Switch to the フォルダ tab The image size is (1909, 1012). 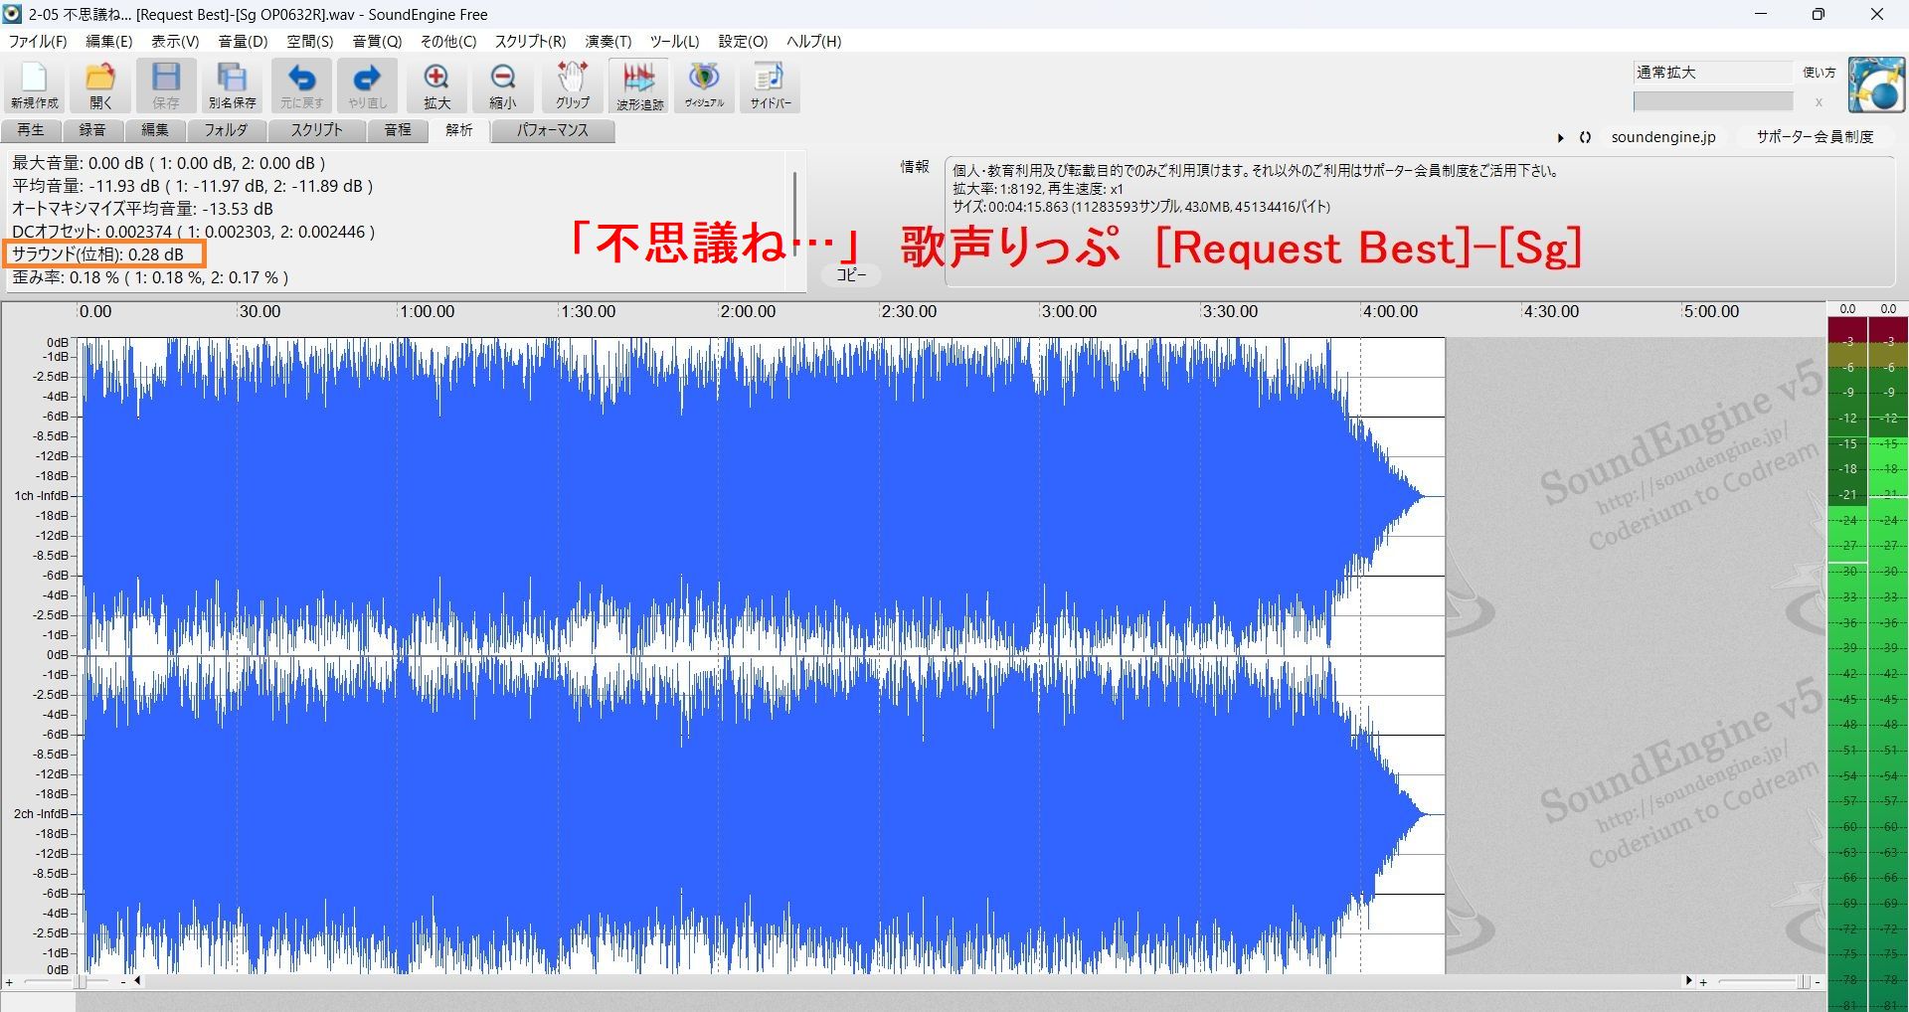point(226,130)
